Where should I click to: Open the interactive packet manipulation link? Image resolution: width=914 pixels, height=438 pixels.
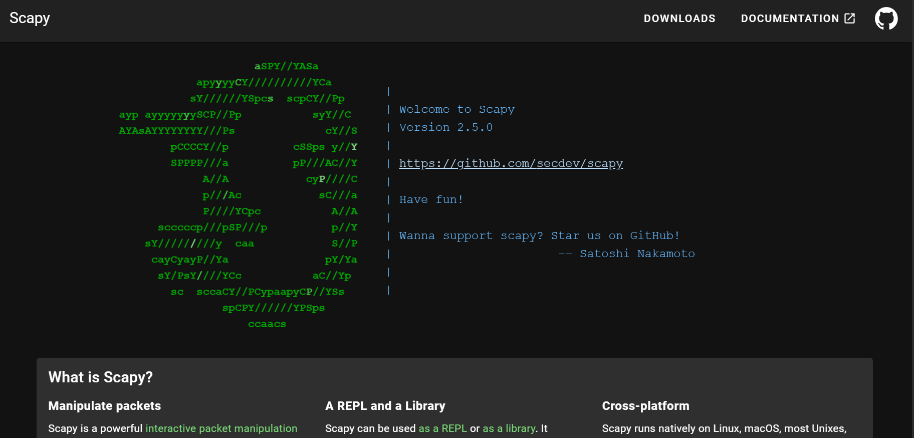pyautogui.click(x=221, y=428)
